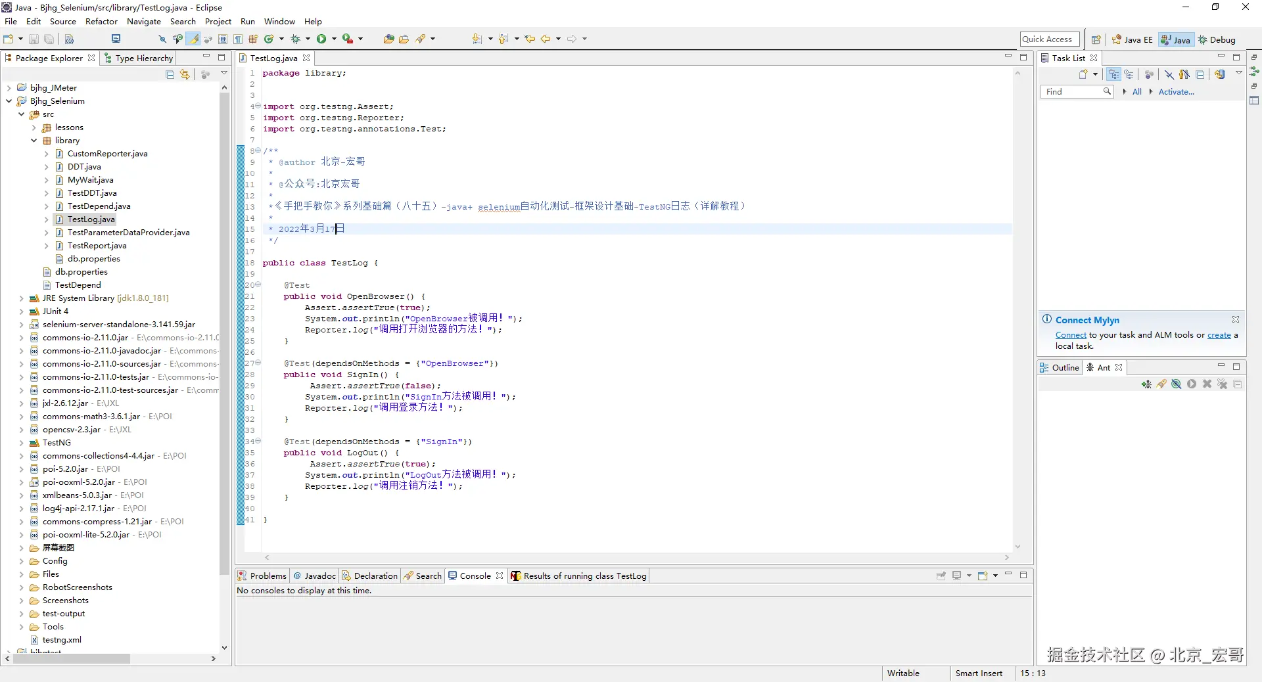Run the program with the green Run icon

(x=321, y=39)
